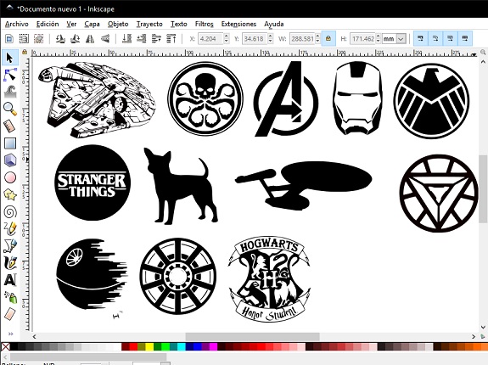This screenshot has width=488, height=365.
Task: Click Select All objects icon
Action: click(x=9, y=38)
